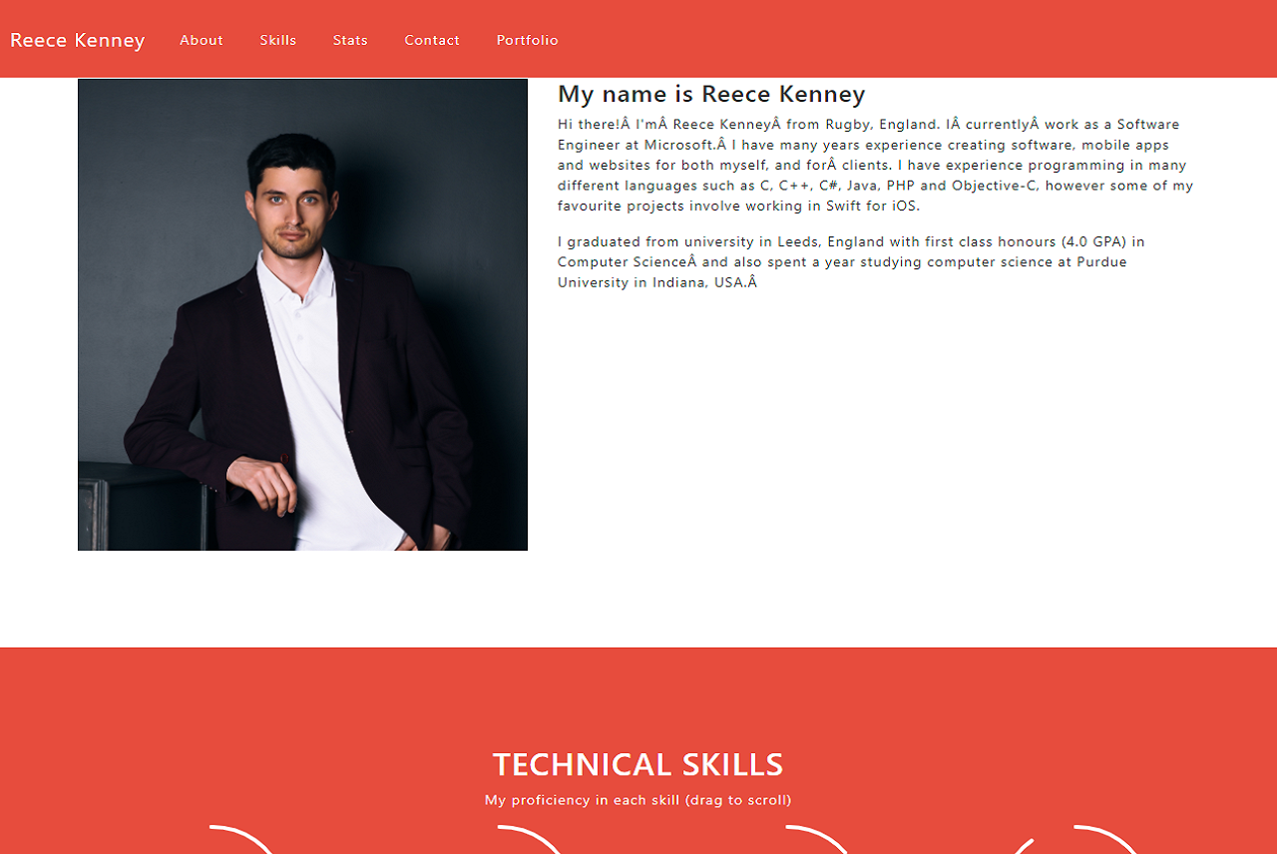Click the 'My name is Reece Kenney' heading

pos(711,94)
